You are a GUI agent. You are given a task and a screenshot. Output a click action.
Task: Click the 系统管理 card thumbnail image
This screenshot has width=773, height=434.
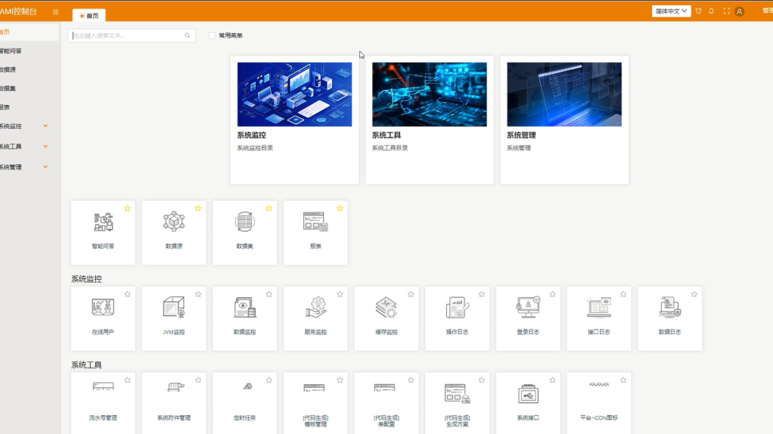[564, 95]
